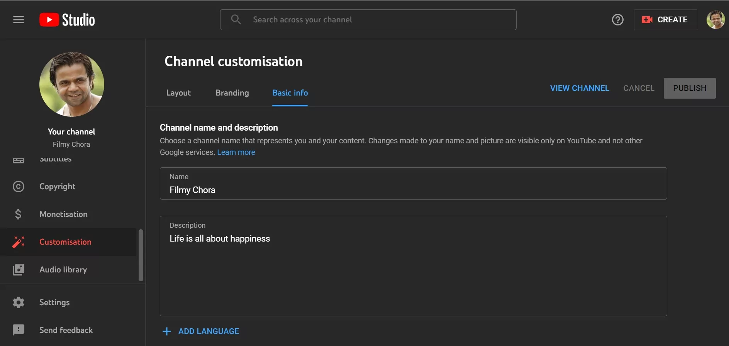
Task: Click the Settings gear icon
Action: click(19, 302)
